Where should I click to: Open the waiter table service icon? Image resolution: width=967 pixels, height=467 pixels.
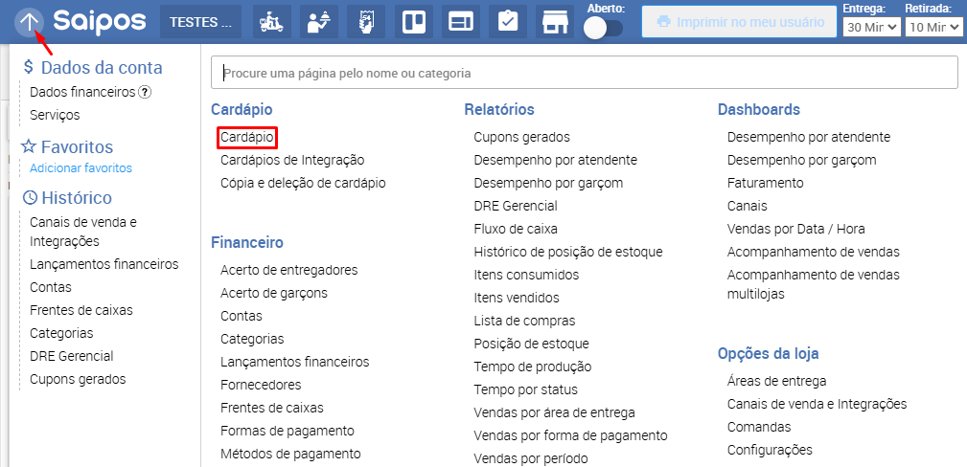click(319, 22)
